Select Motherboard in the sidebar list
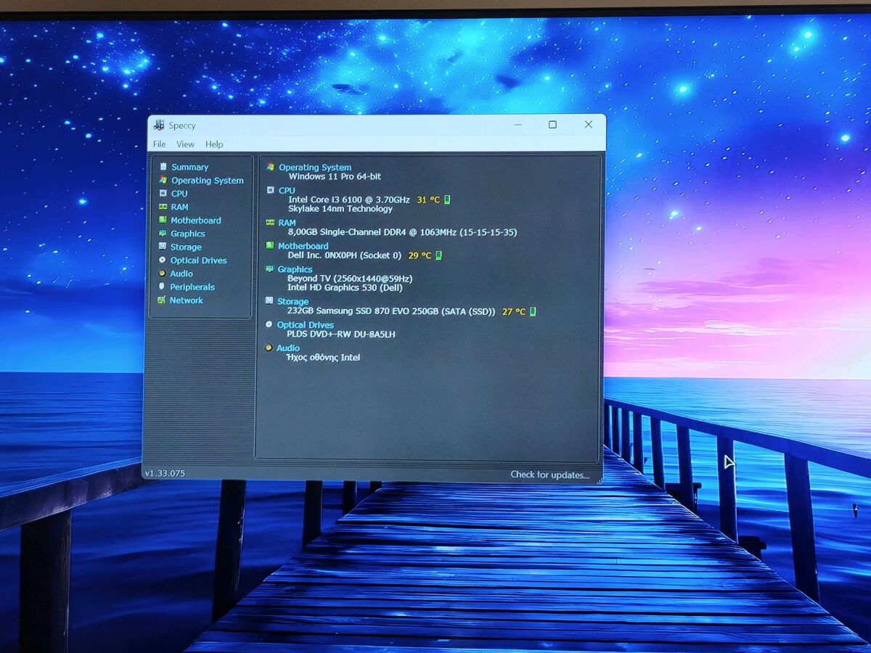The height and width of the screenshot is (653, 871). click(196, 221)
